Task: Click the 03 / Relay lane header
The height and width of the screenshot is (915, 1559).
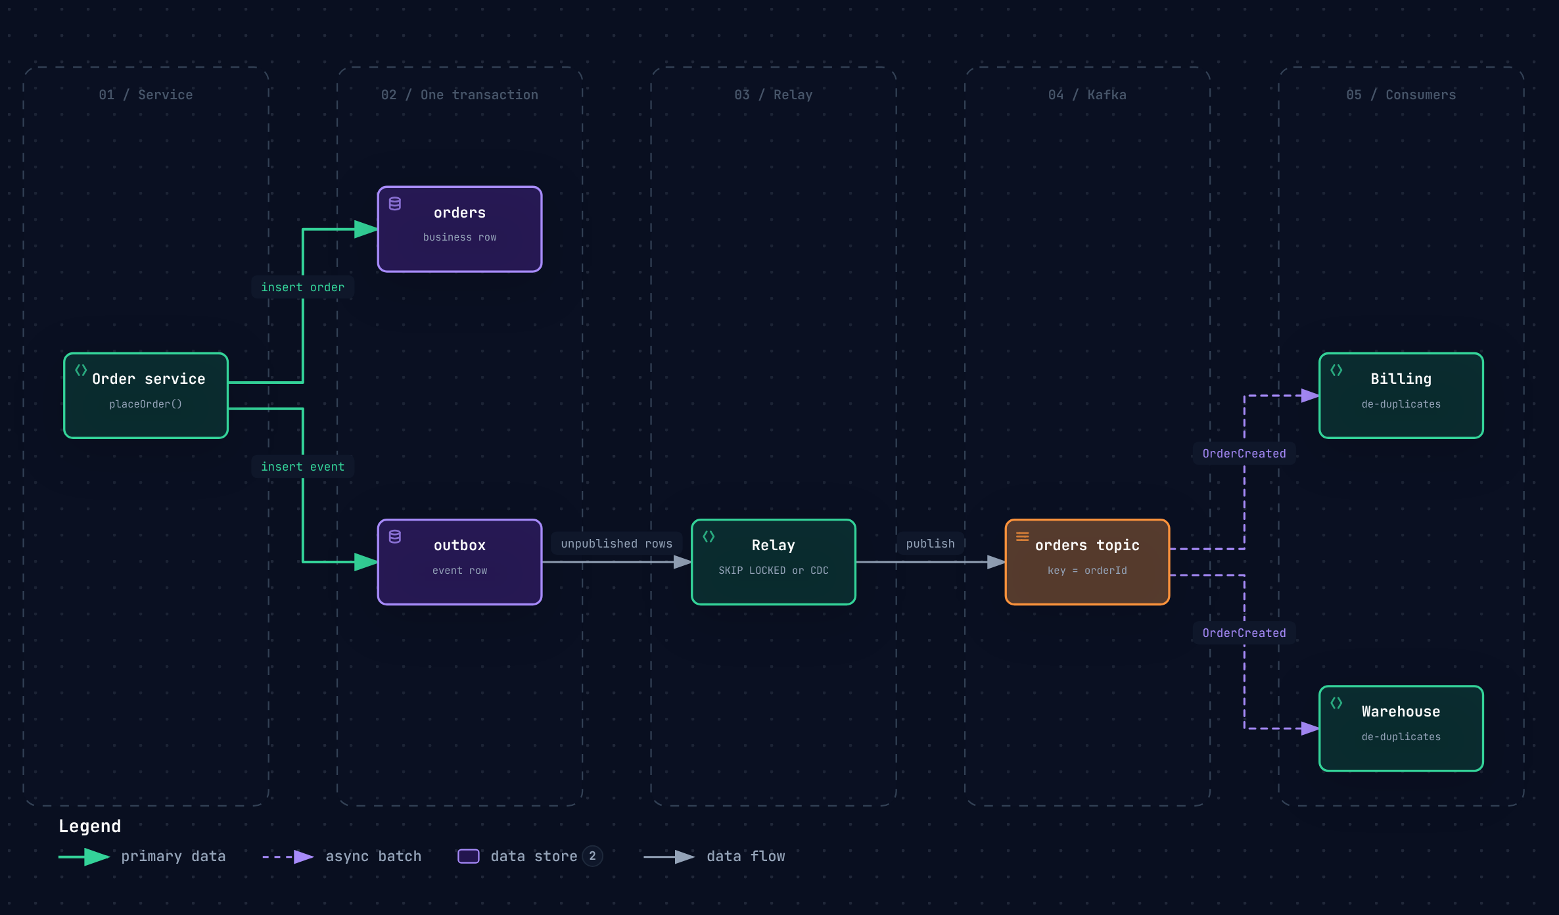Action: [x=774, y=95]
